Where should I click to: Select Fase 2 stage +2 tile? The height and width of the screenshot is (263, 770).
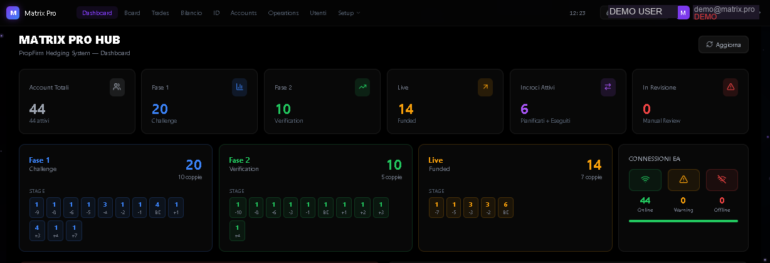pyautogui.click(x=362, y=208)
